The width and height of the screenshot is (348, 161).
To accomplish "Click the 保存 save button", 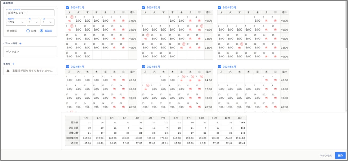I will [340, 155].
